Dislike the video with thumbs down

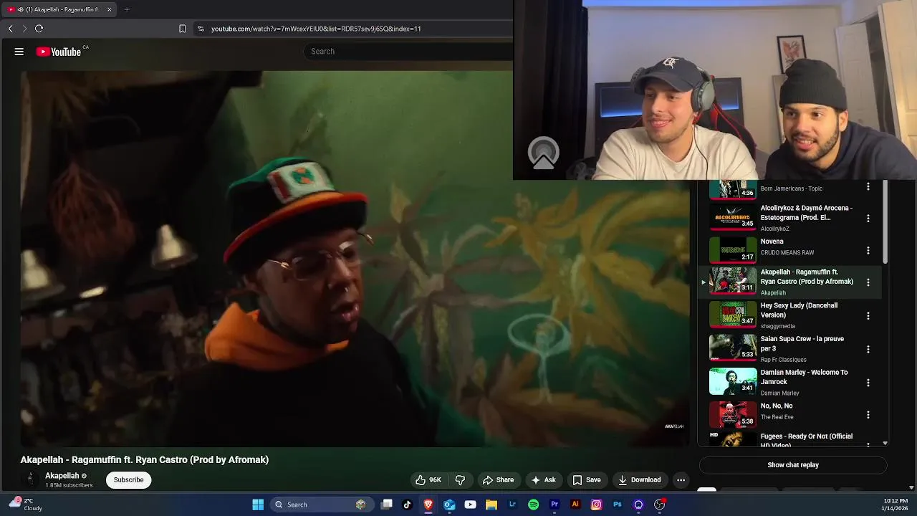(x=461, y=480)
